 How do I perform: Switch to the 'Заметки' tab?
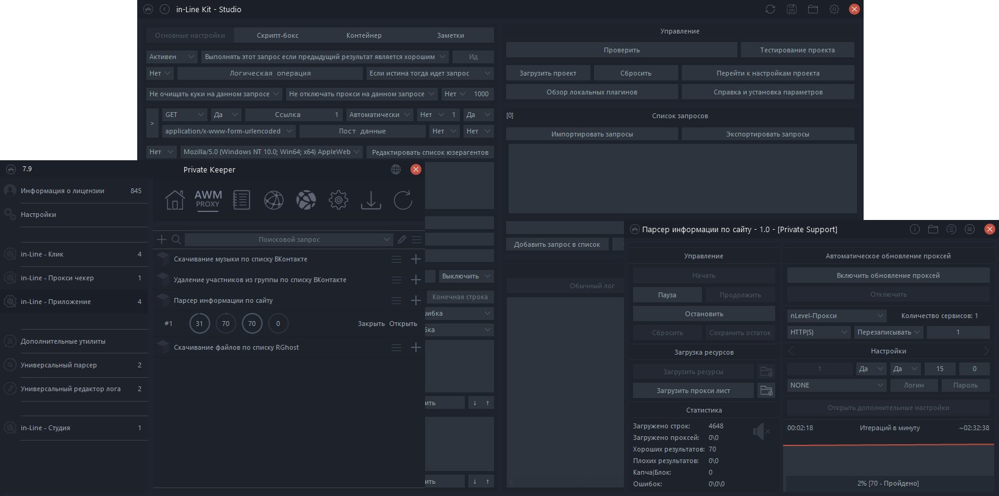(451, 35)
